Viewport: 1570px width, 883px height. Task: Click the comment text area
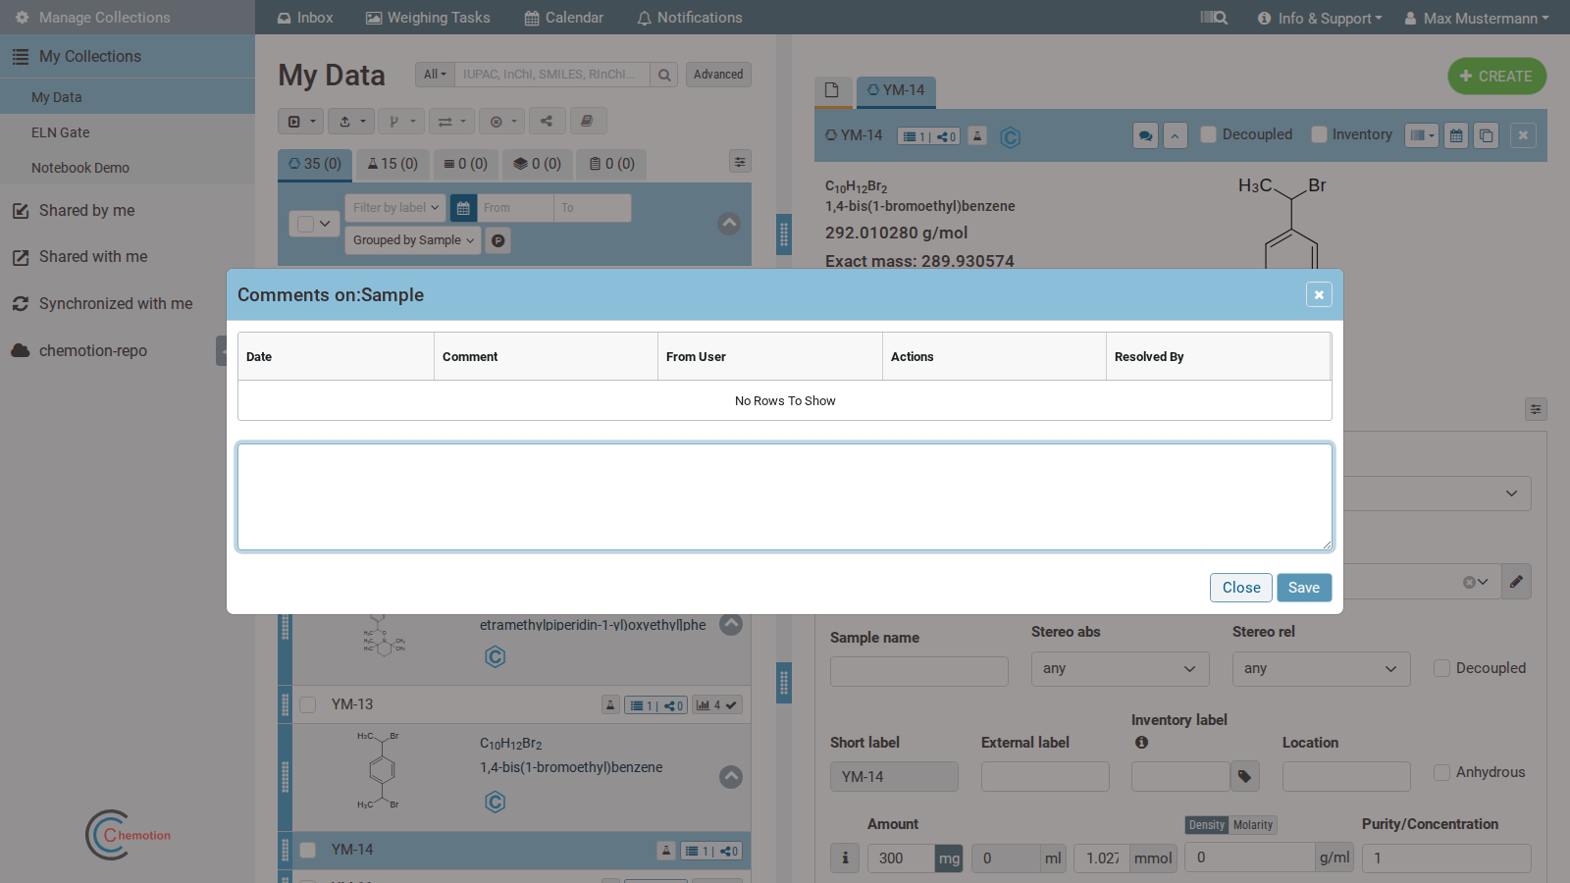(785, 496)
